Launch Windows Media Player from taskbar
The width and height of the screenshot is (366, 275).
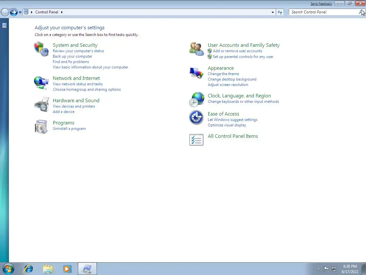tap(67, 269)
